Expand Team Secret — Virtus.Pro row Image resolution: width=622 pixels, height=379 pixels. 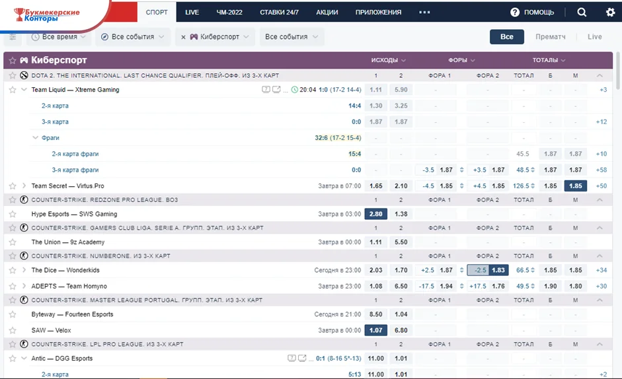(24, 186)
